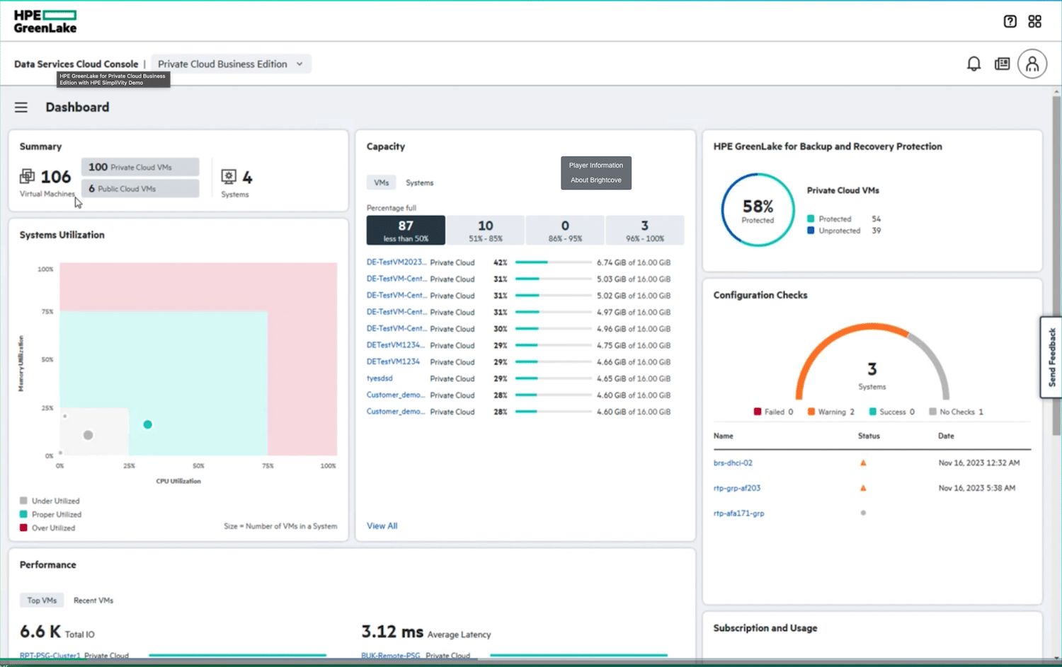Click warning icon for brs-dhci-02

pyautogui.click(x=863, y=463)
